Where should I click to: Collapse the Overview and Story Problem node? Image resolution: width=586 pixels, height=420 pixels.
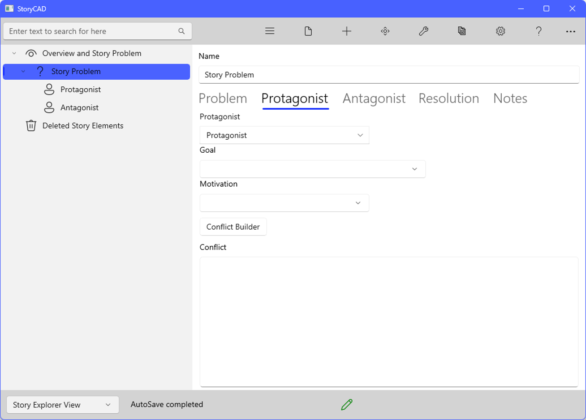14,53
